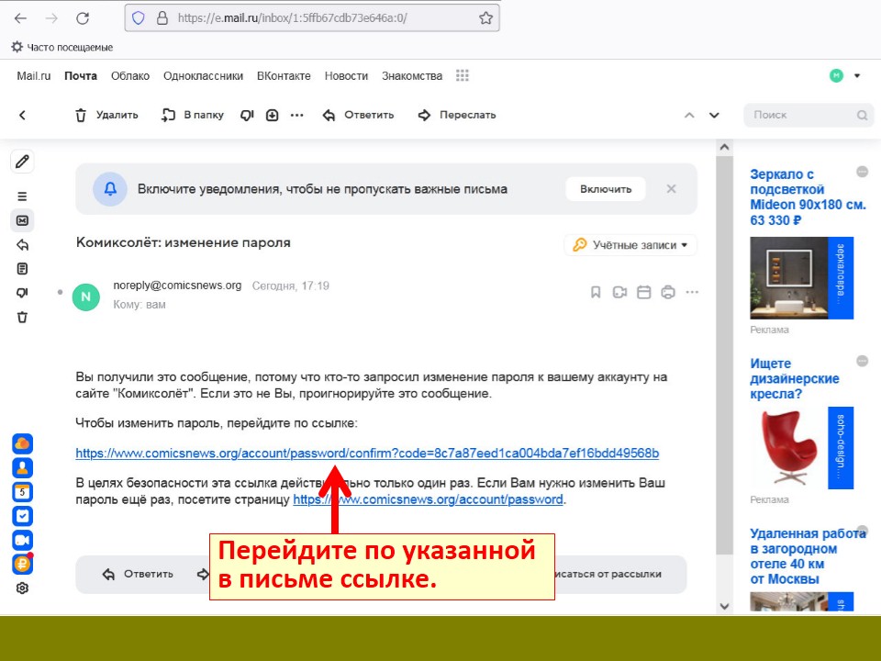
Task: Click Ответить below the message body
Action: [x=138, y=574]
